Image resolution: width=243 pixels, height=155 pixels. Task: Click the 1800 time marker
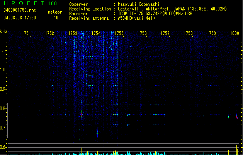point(235,33)
